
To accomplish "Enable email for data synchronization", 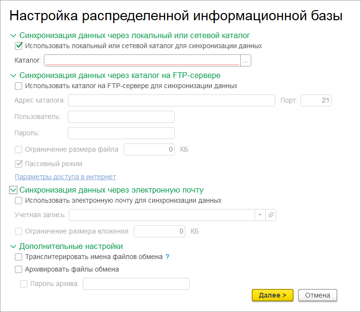I will pos(19,200).
